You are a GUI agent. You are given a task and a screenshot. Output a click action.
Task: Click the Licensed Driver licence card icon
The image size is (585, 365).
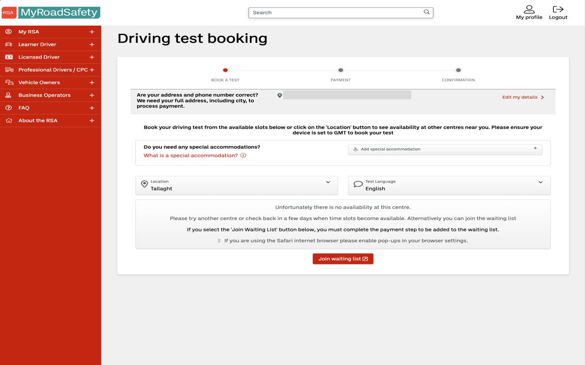8,57
